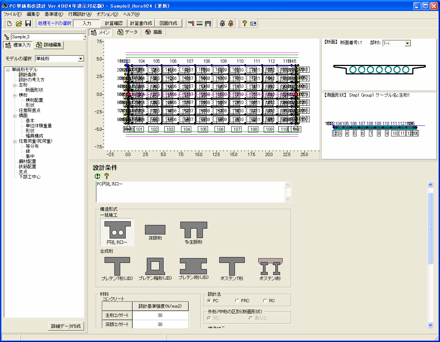Switch processing mode to 計算確認

(x=114, y=23)
